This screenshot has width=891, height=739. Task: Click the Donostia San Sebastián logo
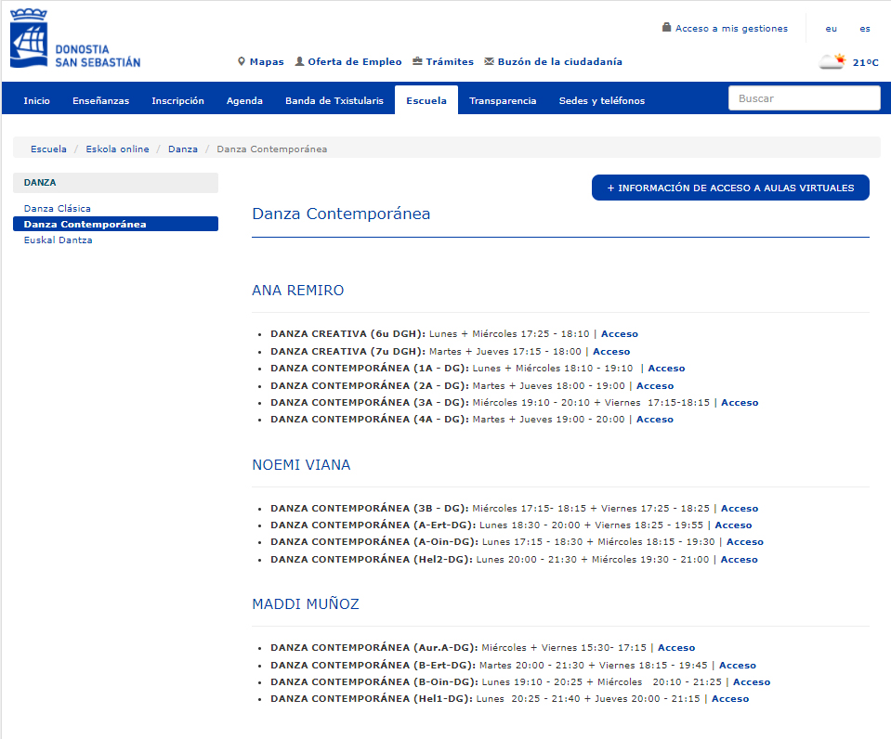tap(75, 39)
